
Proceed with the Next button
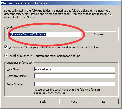point(74,102)
